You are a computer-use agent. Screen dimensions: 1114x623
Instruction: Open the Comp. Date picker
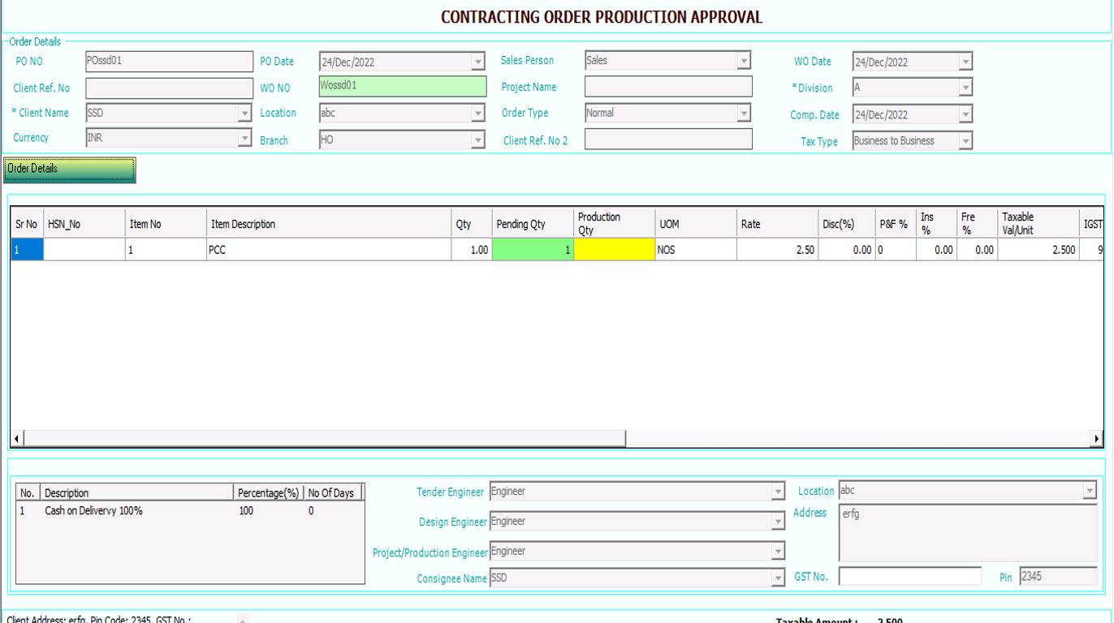click(965, 114)
